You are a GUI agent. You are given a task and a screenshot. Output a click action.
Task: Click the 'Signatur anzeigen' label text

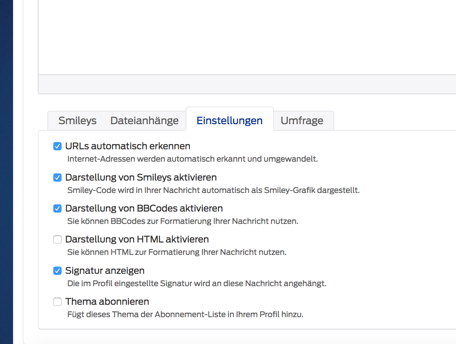105,271
